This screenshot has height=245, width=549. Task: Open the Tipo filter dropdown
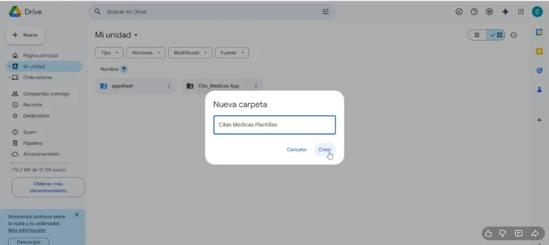109,53
